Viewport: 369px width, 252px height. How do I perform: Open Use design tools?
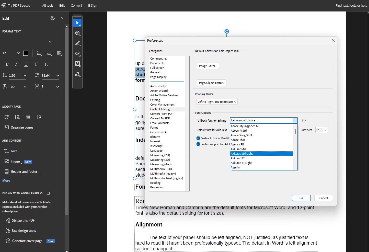[x=21, y=231]
